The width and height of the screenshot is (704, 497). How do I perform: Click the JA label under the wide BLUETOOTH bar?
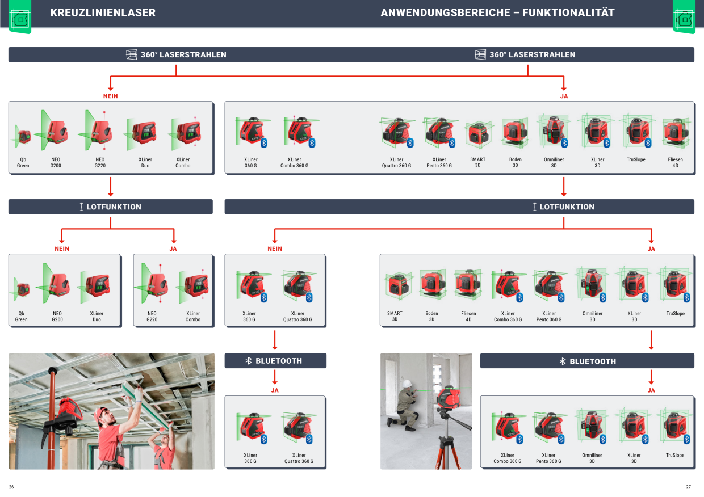(651, 390)
